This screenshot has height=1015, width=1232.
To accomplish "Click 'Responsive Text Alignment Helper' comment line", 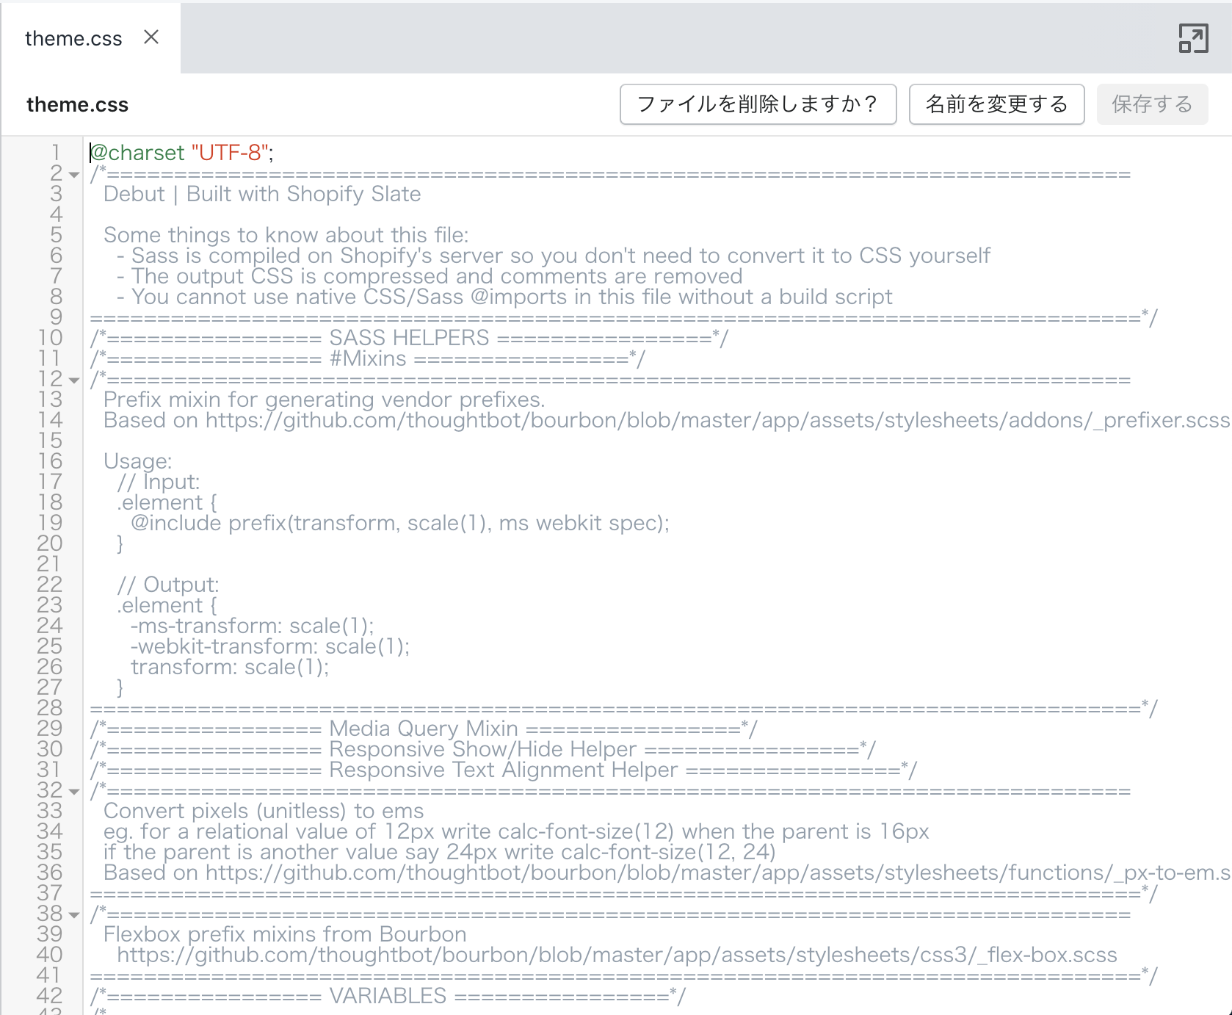I will pos(503,770).
